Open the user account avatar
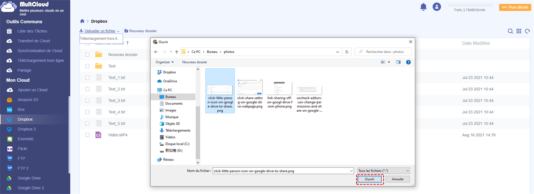 coord(437,7)
